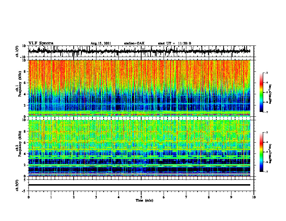Click '-5' on the ch.1 colorbar
Image resolution: width=286 pixels, height=221 pixels.
[266, 92]
